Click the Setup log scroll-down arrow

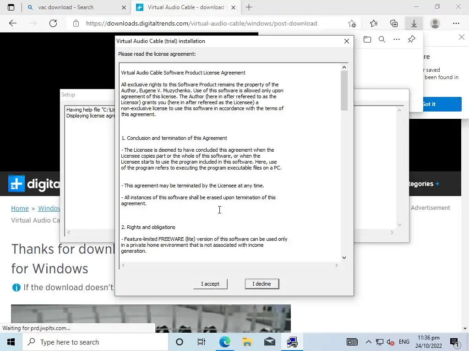(399, 225)
